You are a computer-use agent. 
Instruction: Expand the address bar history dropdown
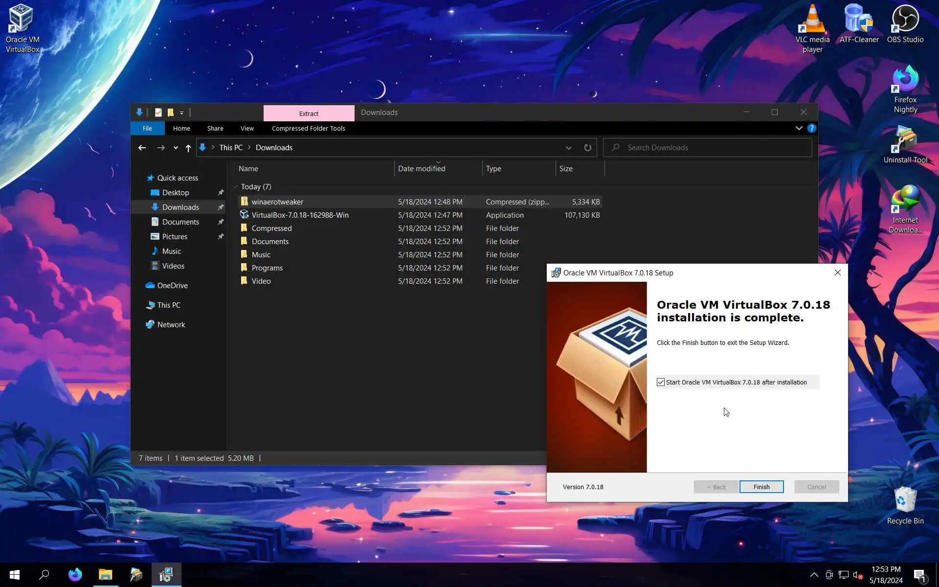pos(568,148)
